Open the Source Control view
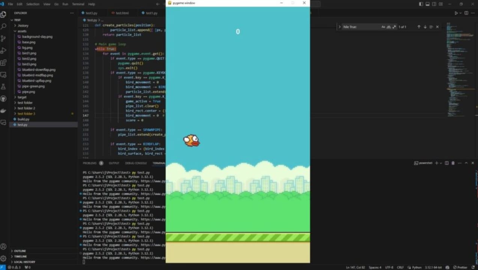 click(4, 39)
